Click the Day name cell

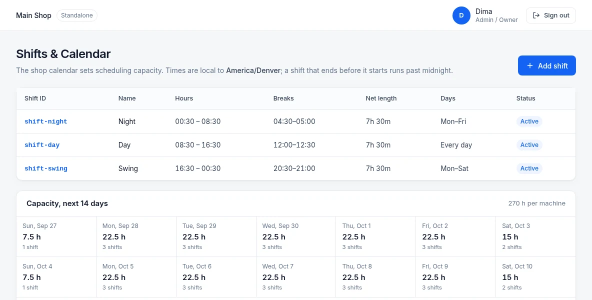[124, 145]
